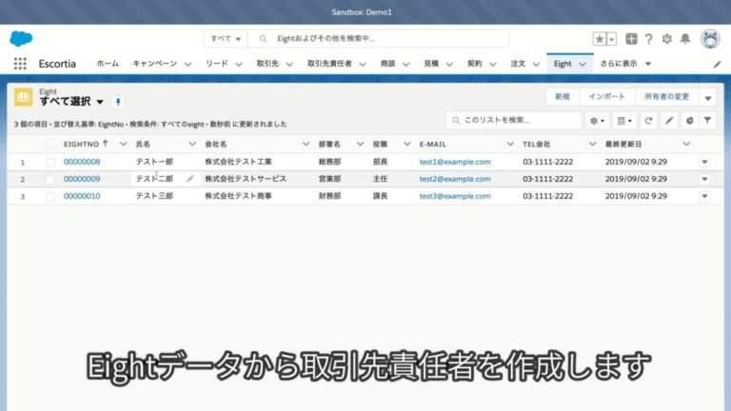Tick the checkbox for row 00000010
Screen dimensions: 731x411
(50, 196)
